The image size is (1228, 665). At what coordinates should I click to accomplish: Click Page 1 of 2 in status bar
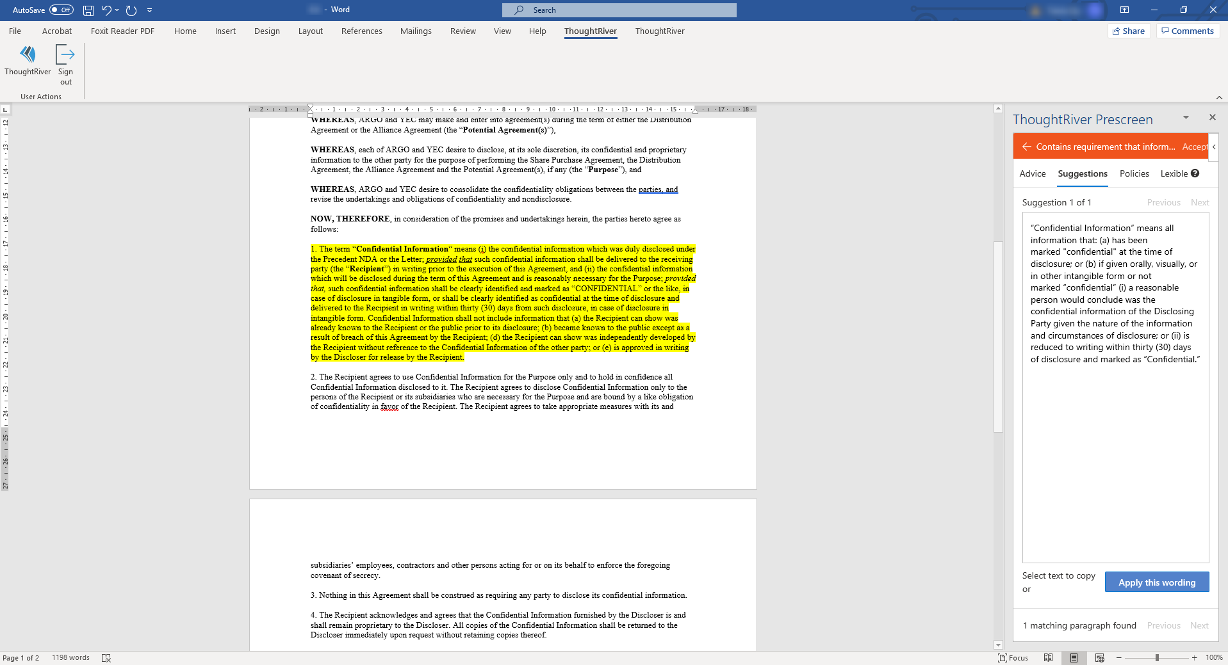(x=20, y=658)
